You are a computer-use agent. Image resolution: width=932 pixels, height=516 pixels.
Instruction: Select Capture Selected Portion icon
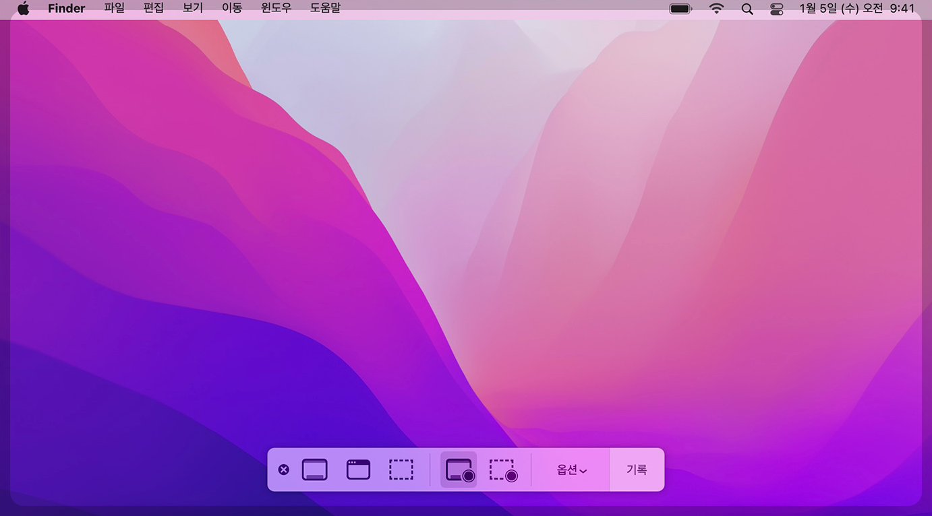pyautogui.click(x=401, y=470)
